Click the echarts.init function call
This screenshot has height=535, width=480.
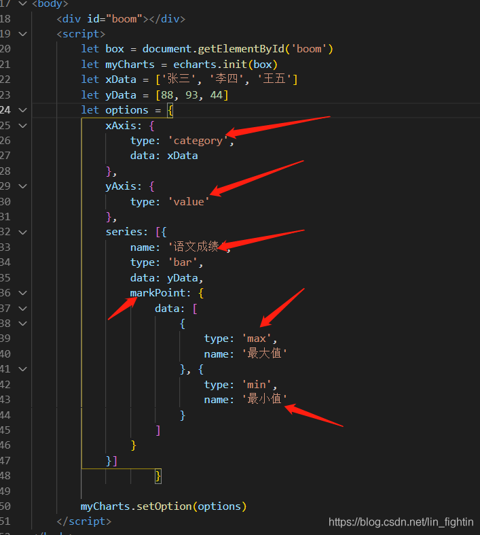210,65
